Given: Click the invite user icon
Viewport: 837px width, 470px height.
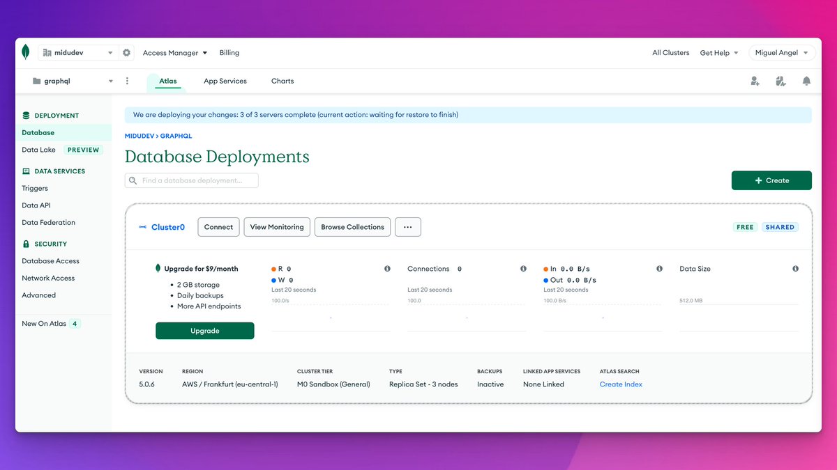Looking at the screenshot, I should [755, 81].
